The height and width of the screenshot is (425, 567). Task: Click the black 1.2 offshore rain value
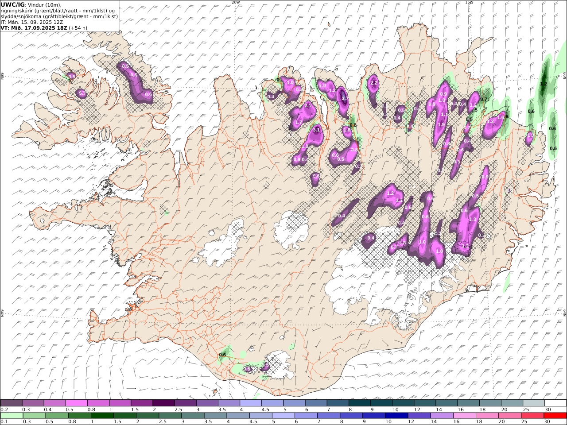coord(544,84)
